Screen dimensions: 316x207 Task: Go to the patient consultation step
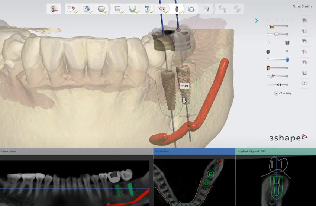pyautogui.click(x=222, y=9)
